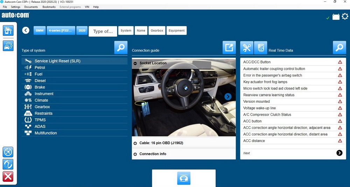The image size is (350, 187).
Task: Click the back arrow button
Action: (26, 31)
